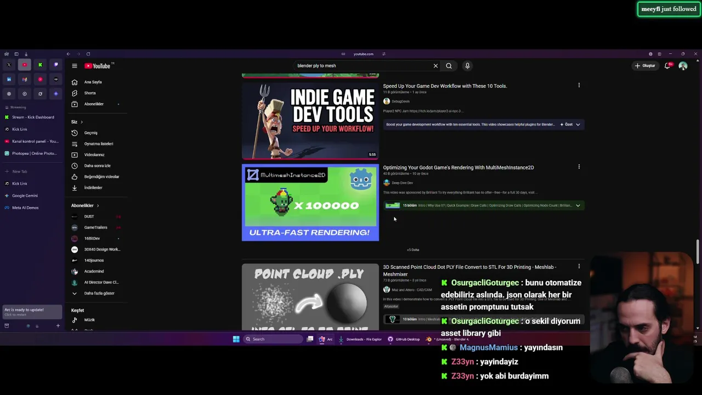Go back with the browser back arrow

[68, 54]
